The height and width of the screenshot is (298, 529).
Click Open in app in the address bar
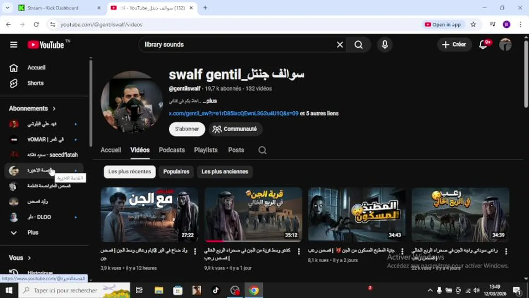tap(442, 24)
